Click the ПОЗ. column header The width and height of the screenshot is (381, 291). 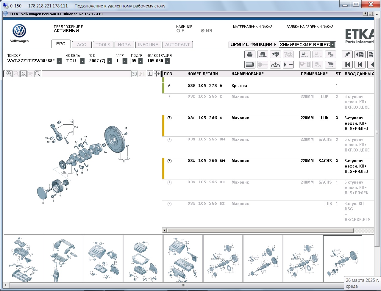click(x=168, y=74)
